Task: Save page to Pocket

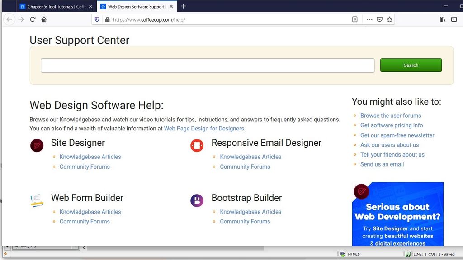Action: pos(379,19)
